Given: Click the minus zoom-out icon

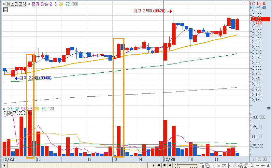Looking at the screenshot, I should click(257, 165).
